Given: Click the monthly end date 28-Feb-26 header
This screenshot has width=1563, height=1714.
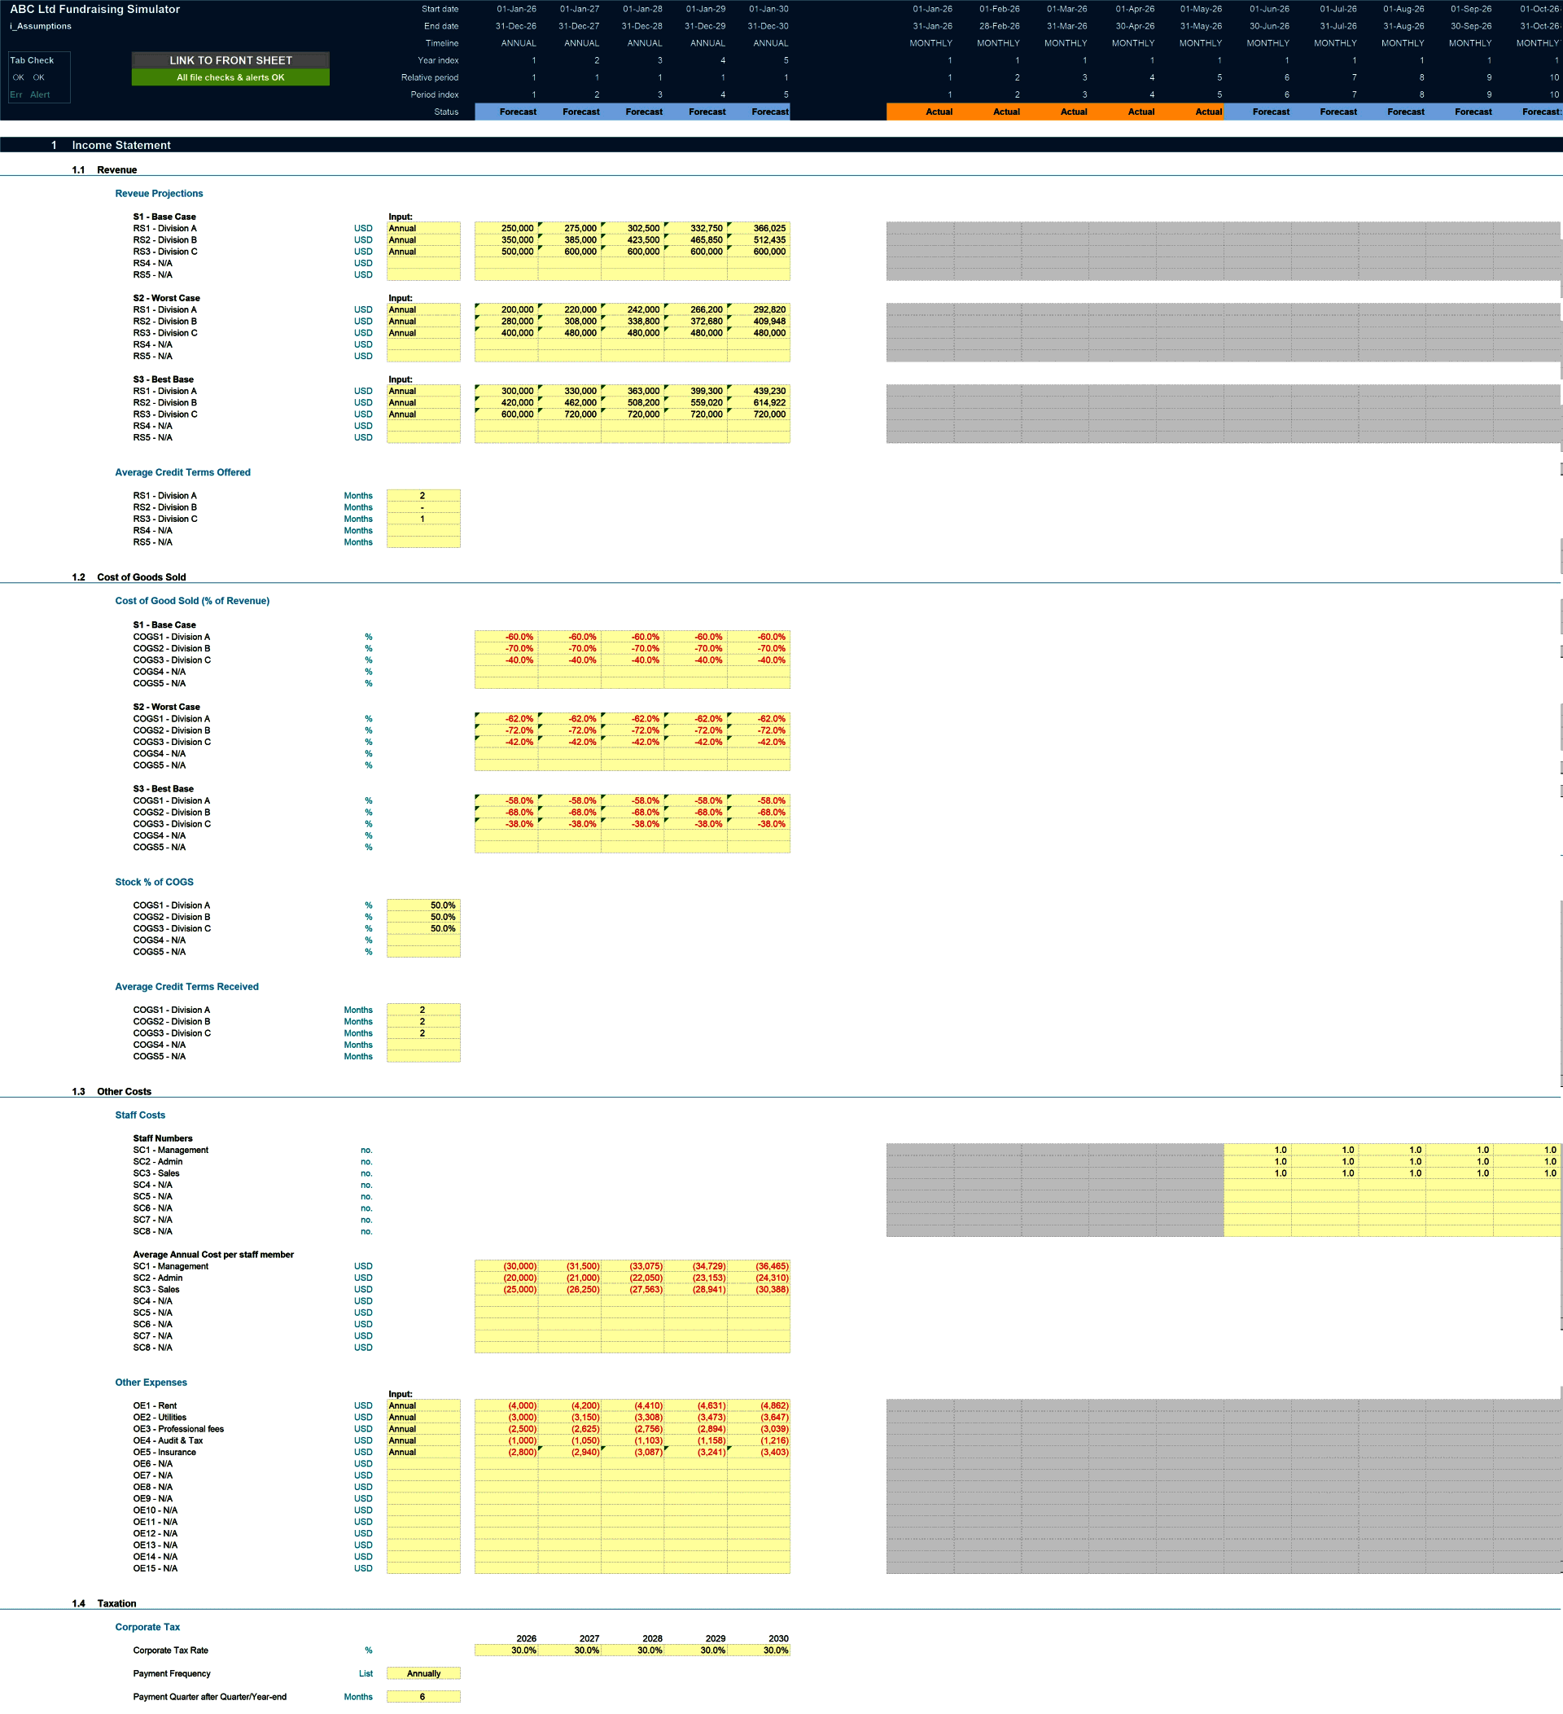Looking at the screenshot, I should [x=1000, y=26].
